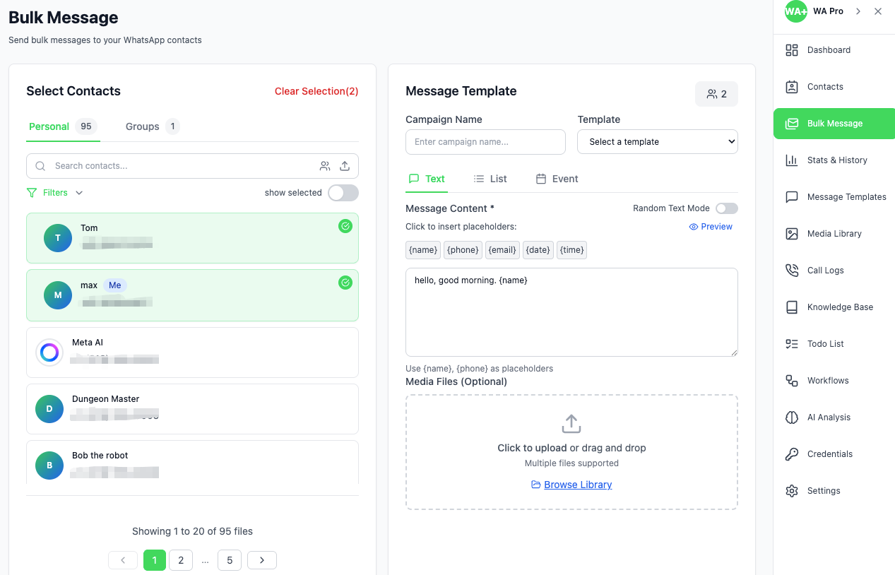Open Call Logs phone icon

tap(792, 271)
